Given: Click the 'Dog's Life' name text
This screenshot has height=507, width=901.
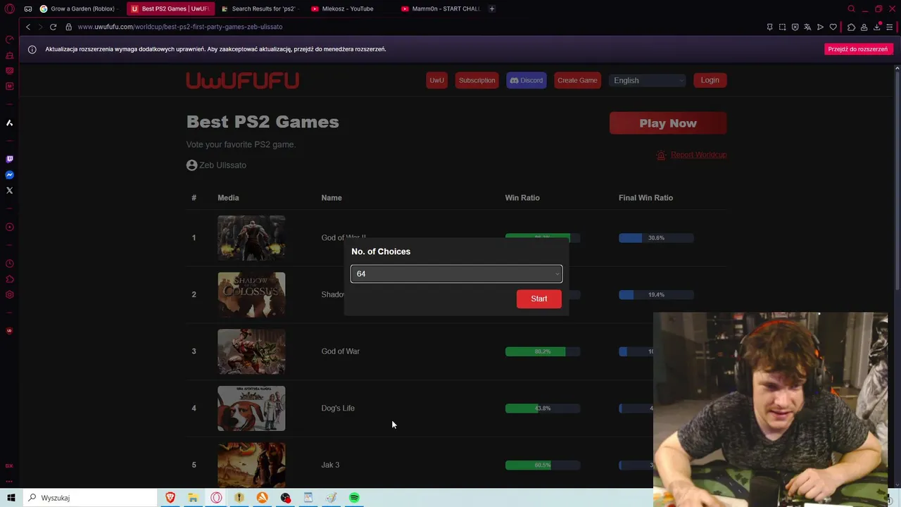Looking at the screenshot, I should pos(338,408).
